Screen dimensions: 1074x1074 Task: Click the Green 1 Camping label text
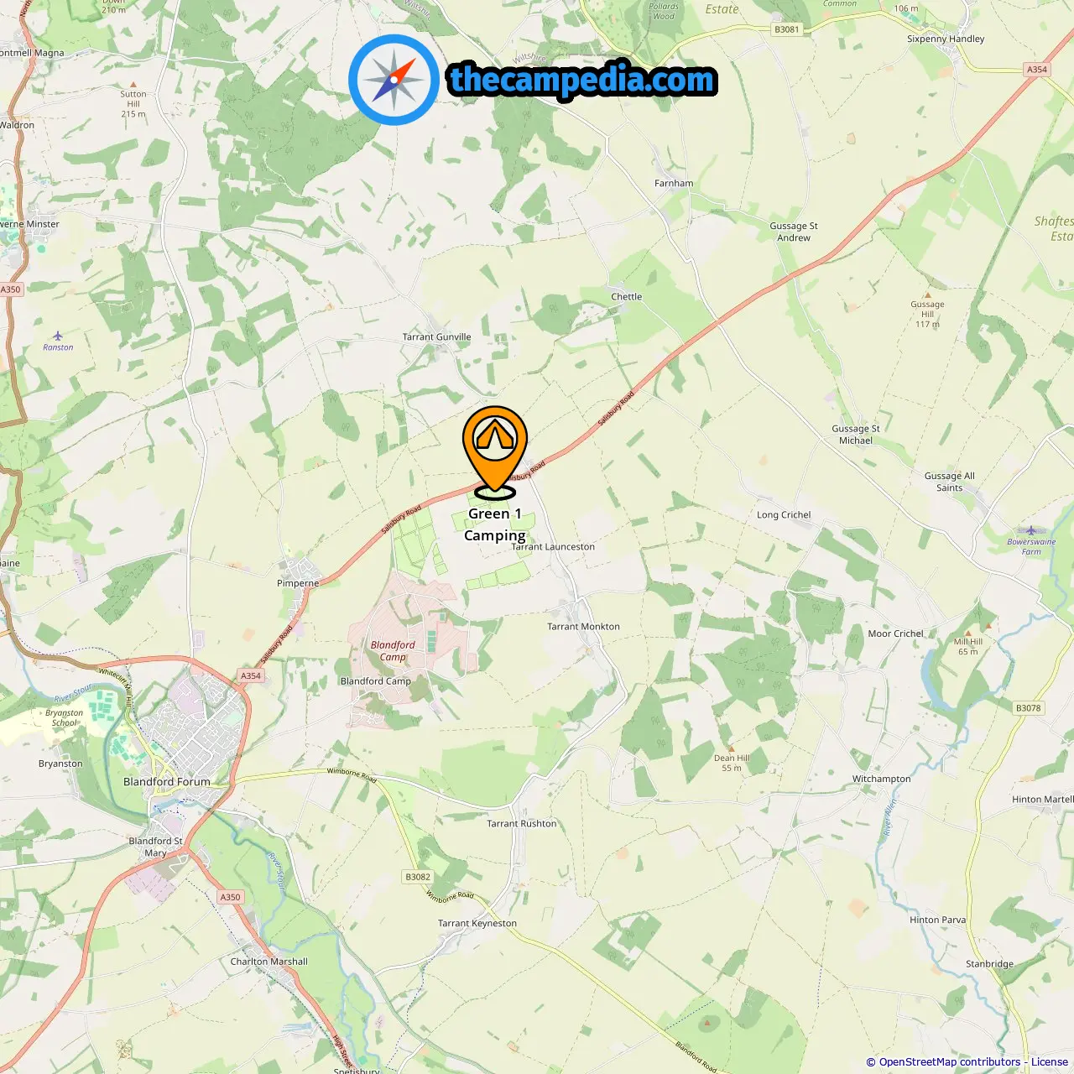click(x=495, y=524)
